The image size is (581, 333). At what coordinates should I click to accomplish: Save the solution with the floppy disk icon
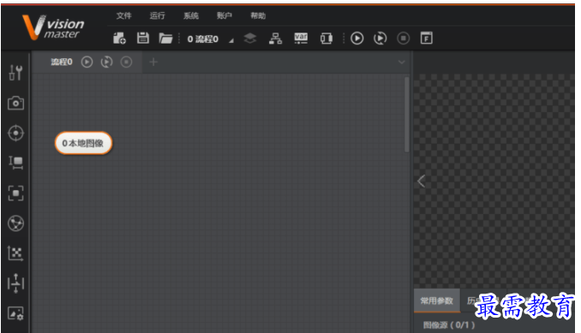142,38
